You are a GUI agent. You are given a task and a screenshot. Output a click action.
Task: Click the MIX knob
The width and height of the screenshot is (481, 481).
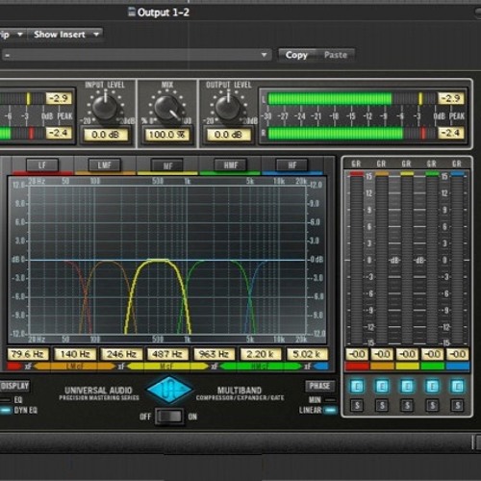point(167,107)
